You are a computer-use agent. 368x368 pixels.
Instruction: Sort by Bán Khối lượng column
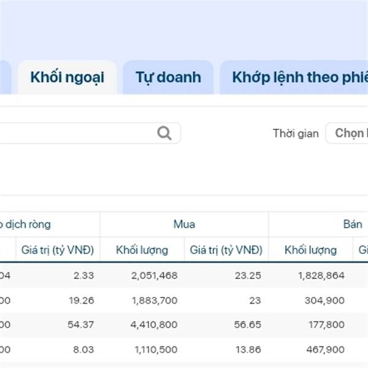[x=310, y=250]
